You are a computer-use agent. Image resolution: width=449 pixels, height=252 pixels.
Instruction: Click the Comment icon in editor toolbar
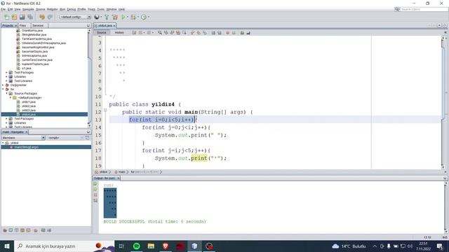click(x=242, y=33)
